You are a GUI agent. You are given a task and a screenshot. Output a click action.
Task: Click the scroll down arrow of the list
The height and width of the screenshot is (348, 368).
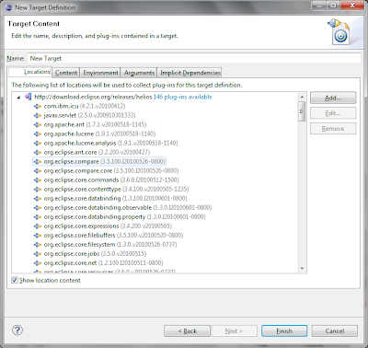coord(302,269)
